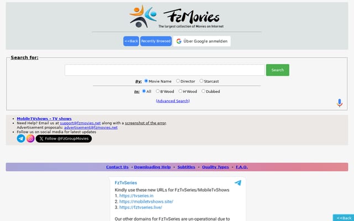
Task: Open Quality Types footer link
Action: (215, 167)
